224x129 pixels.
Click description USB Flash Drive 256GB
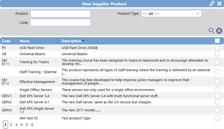tap(80, 48)
